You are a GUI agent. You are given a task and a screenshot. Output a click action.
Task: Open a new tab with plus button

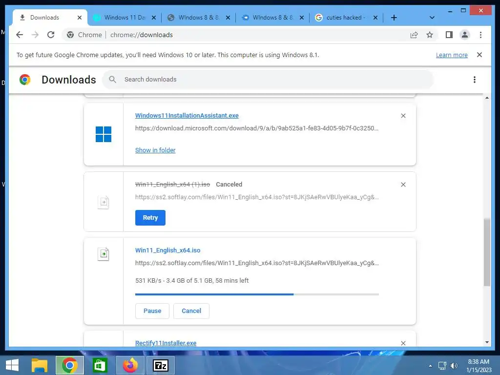[394, 18]
